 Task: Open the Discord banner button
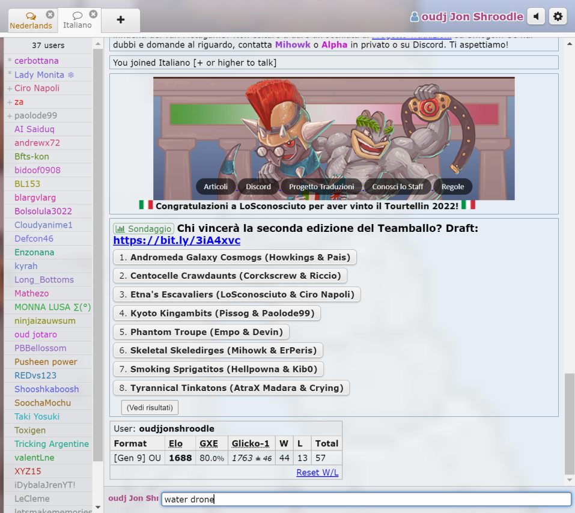click(258, 186)
